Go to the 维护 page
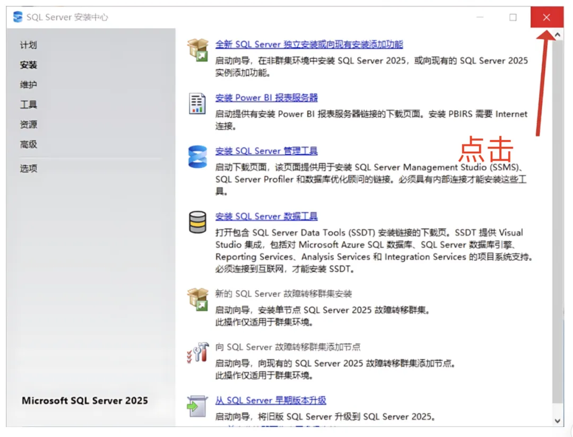 point(29,85)
